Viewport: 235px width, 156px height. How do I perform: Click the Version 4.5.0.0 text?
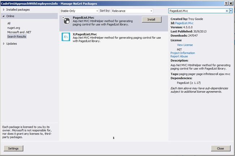pos(181,27)
